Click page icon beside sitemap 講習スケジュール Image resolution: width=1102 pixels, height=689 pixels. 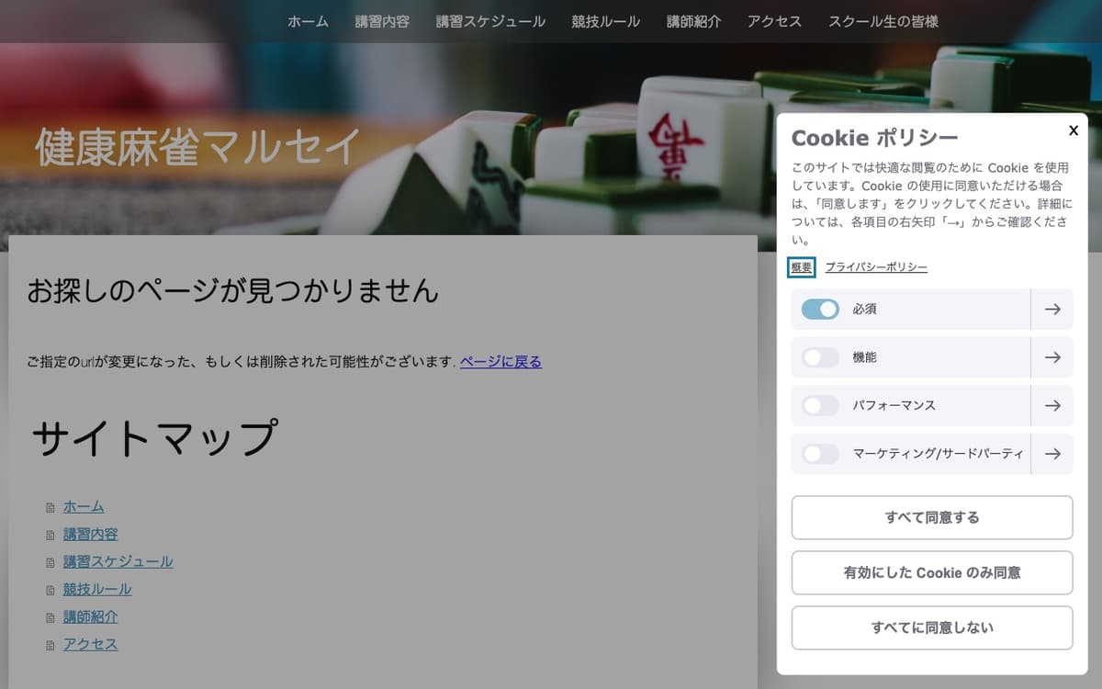tap(51, 563)
